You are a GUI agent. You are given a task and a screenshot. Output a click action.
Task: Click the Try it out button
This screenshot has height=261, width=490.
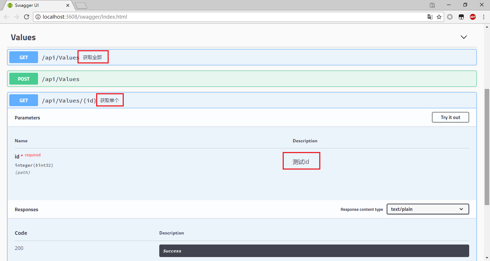[x=451, y=117]
